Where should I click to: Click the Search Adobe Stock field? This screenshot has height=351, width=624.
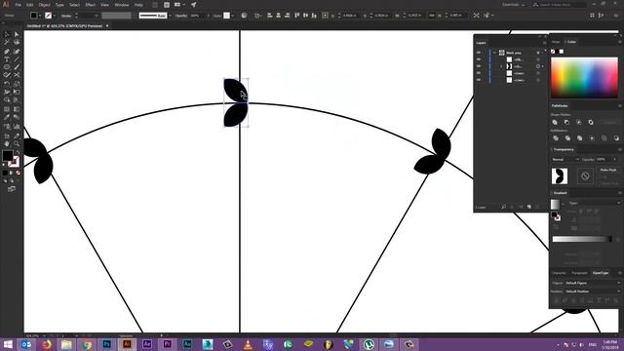[562, 5]
